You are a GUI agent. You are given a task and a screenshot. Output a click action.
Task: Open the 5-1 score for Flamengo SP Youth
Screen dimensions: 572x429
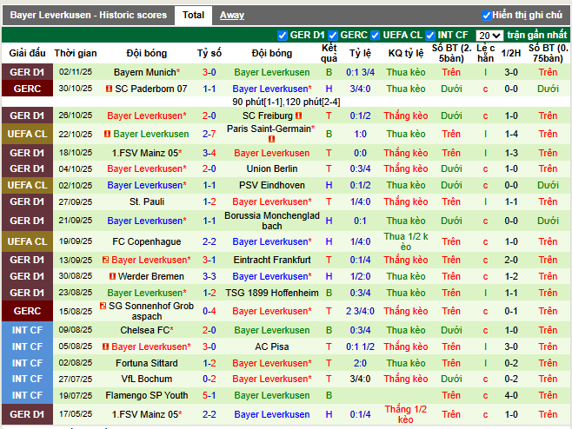click(210, 395)
